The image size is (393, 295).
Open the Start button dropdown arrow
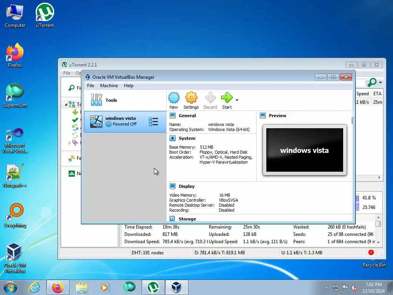[237, 100]
